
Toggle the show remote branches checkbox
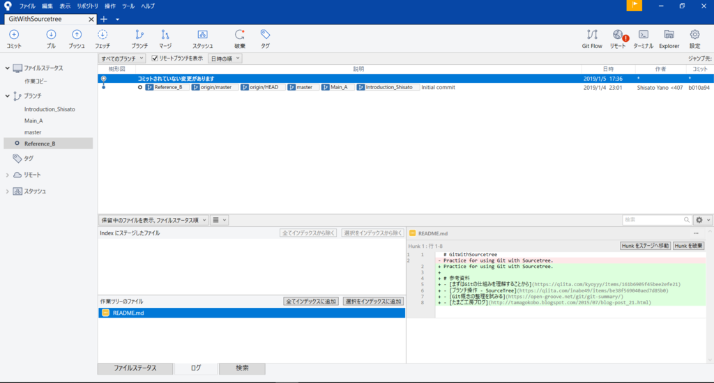155,58
